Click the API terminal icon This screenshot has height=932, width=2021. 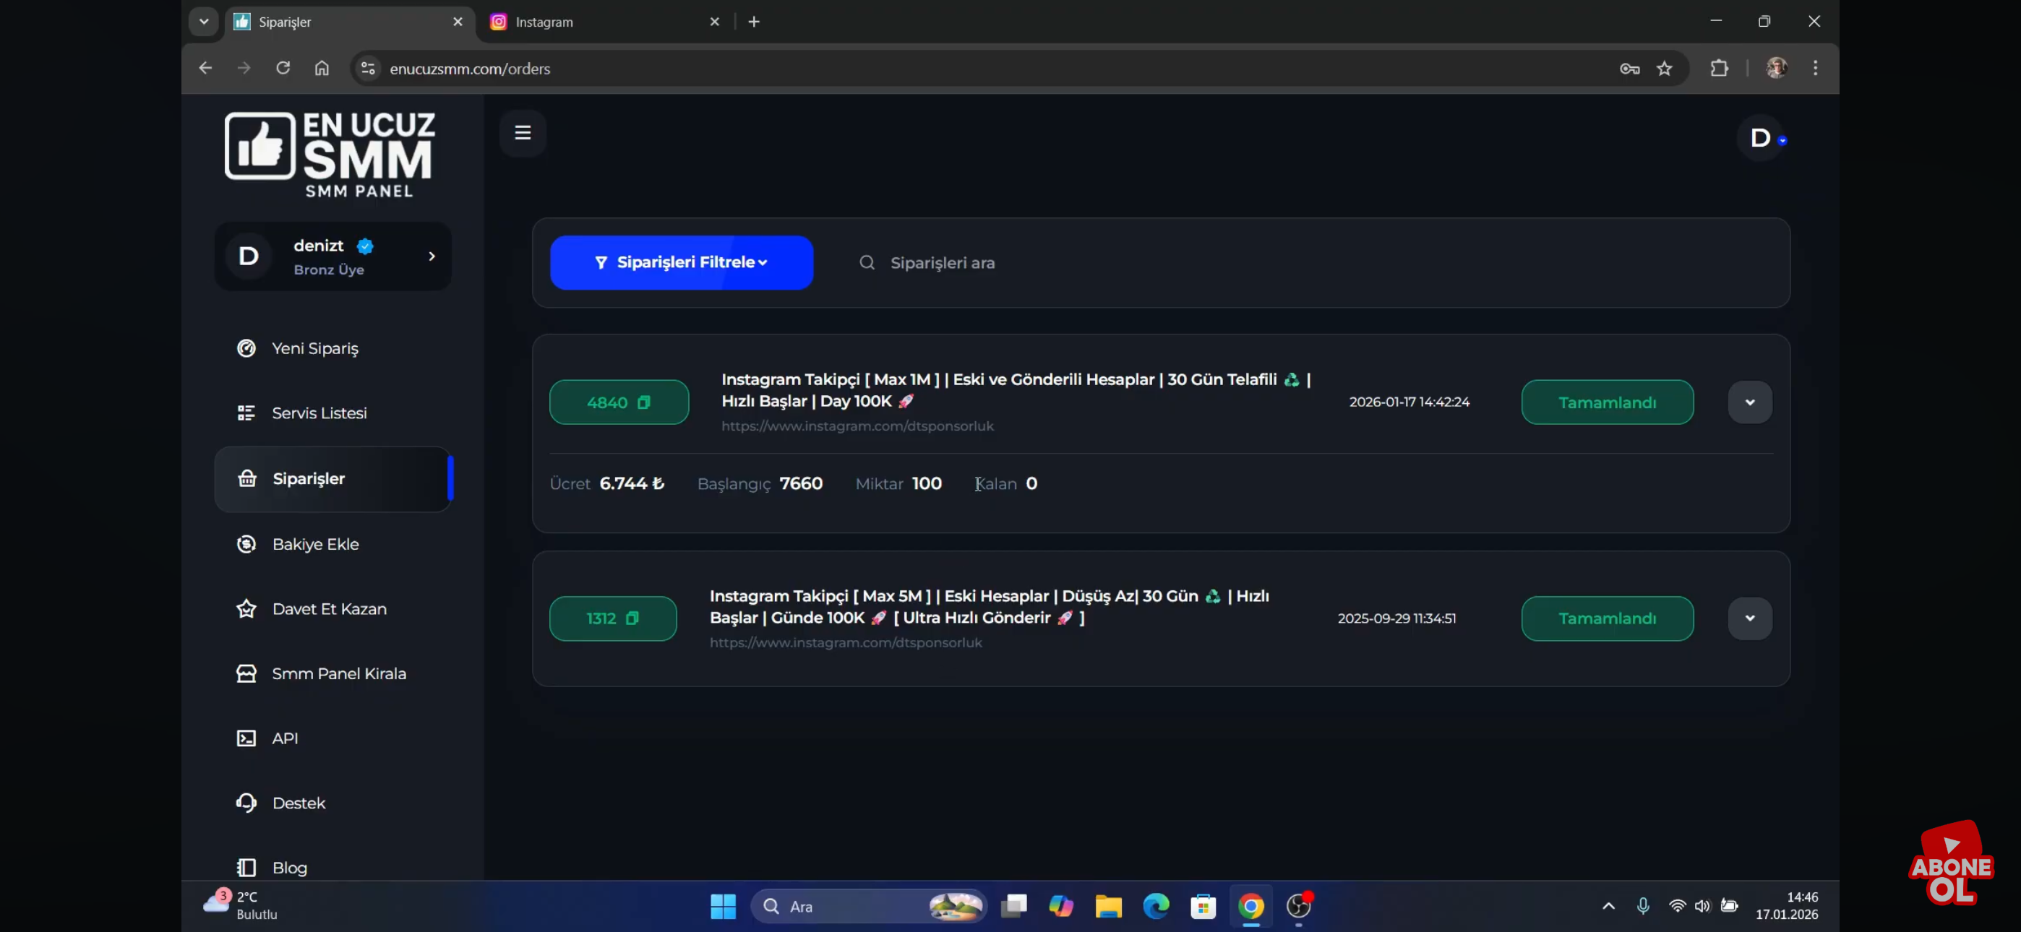pyautogui.click(x=246, y=738)
